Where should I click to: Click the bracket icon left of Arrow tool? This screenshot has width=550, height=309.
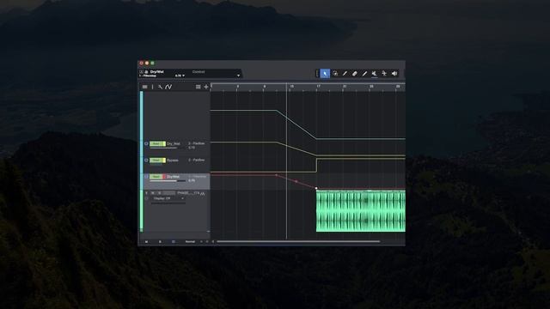[317, 74]
